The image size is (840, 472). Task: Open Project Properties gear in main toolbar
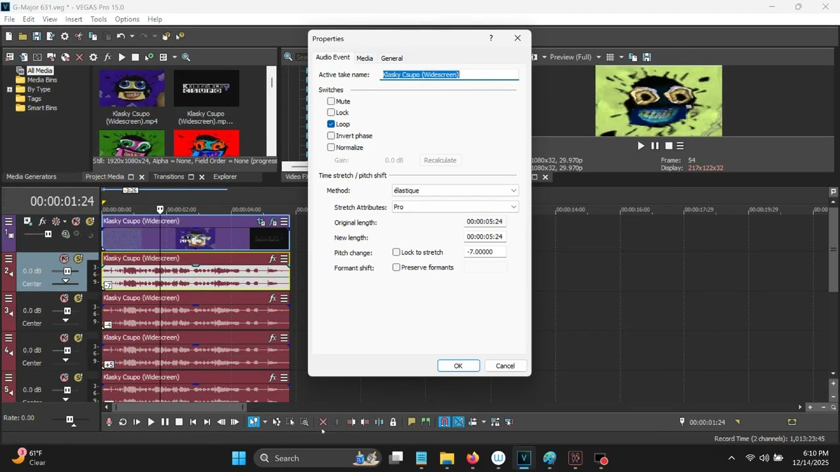click(x=64, y=37)
